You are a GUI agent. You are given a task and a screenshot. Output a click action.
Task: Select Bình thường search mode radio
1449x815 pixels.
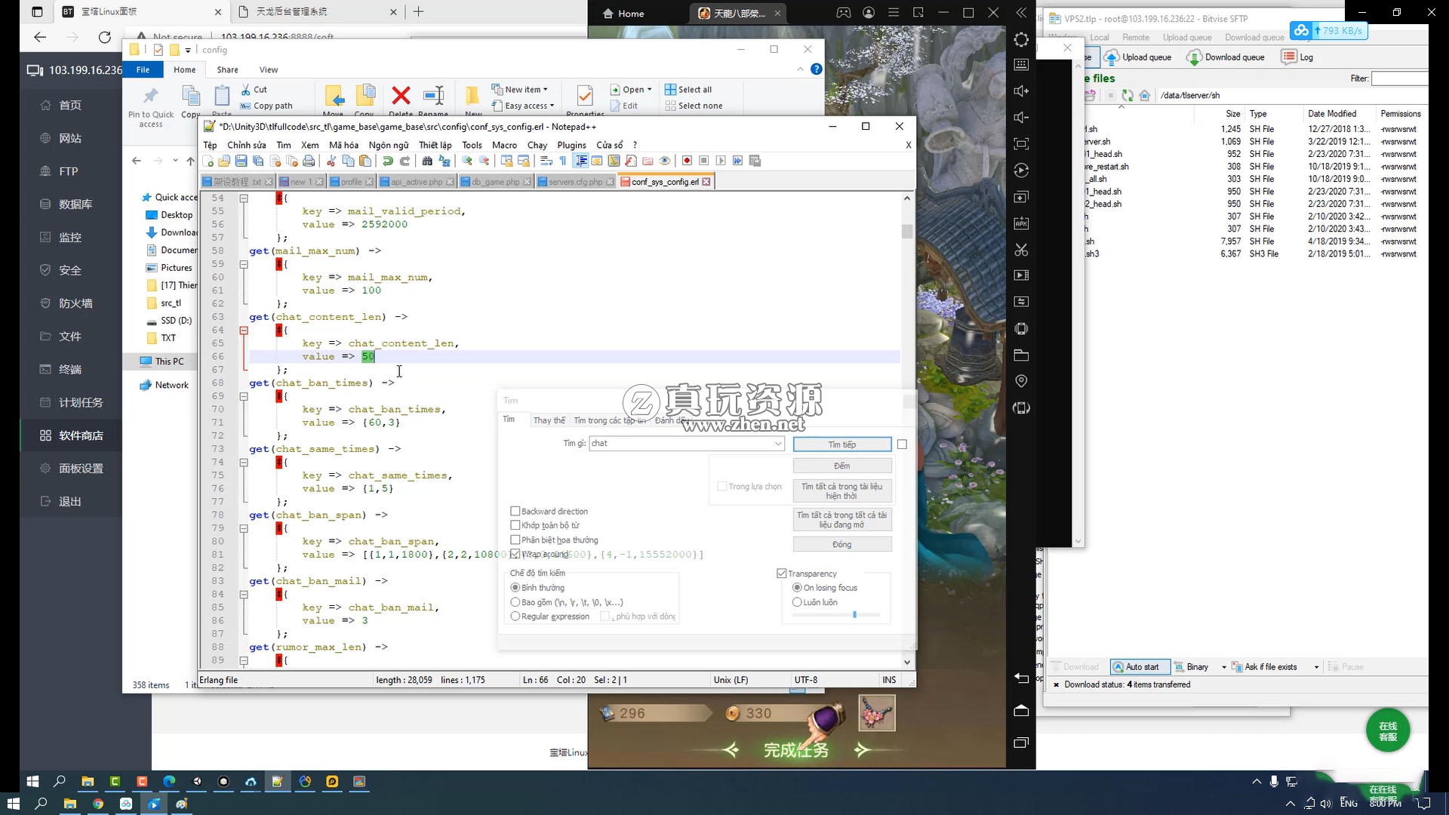515,588
